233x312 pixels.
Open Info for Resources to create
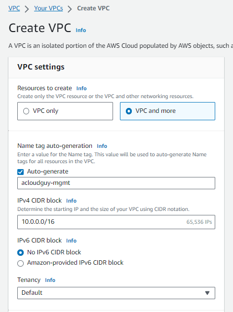click(81, 88)
